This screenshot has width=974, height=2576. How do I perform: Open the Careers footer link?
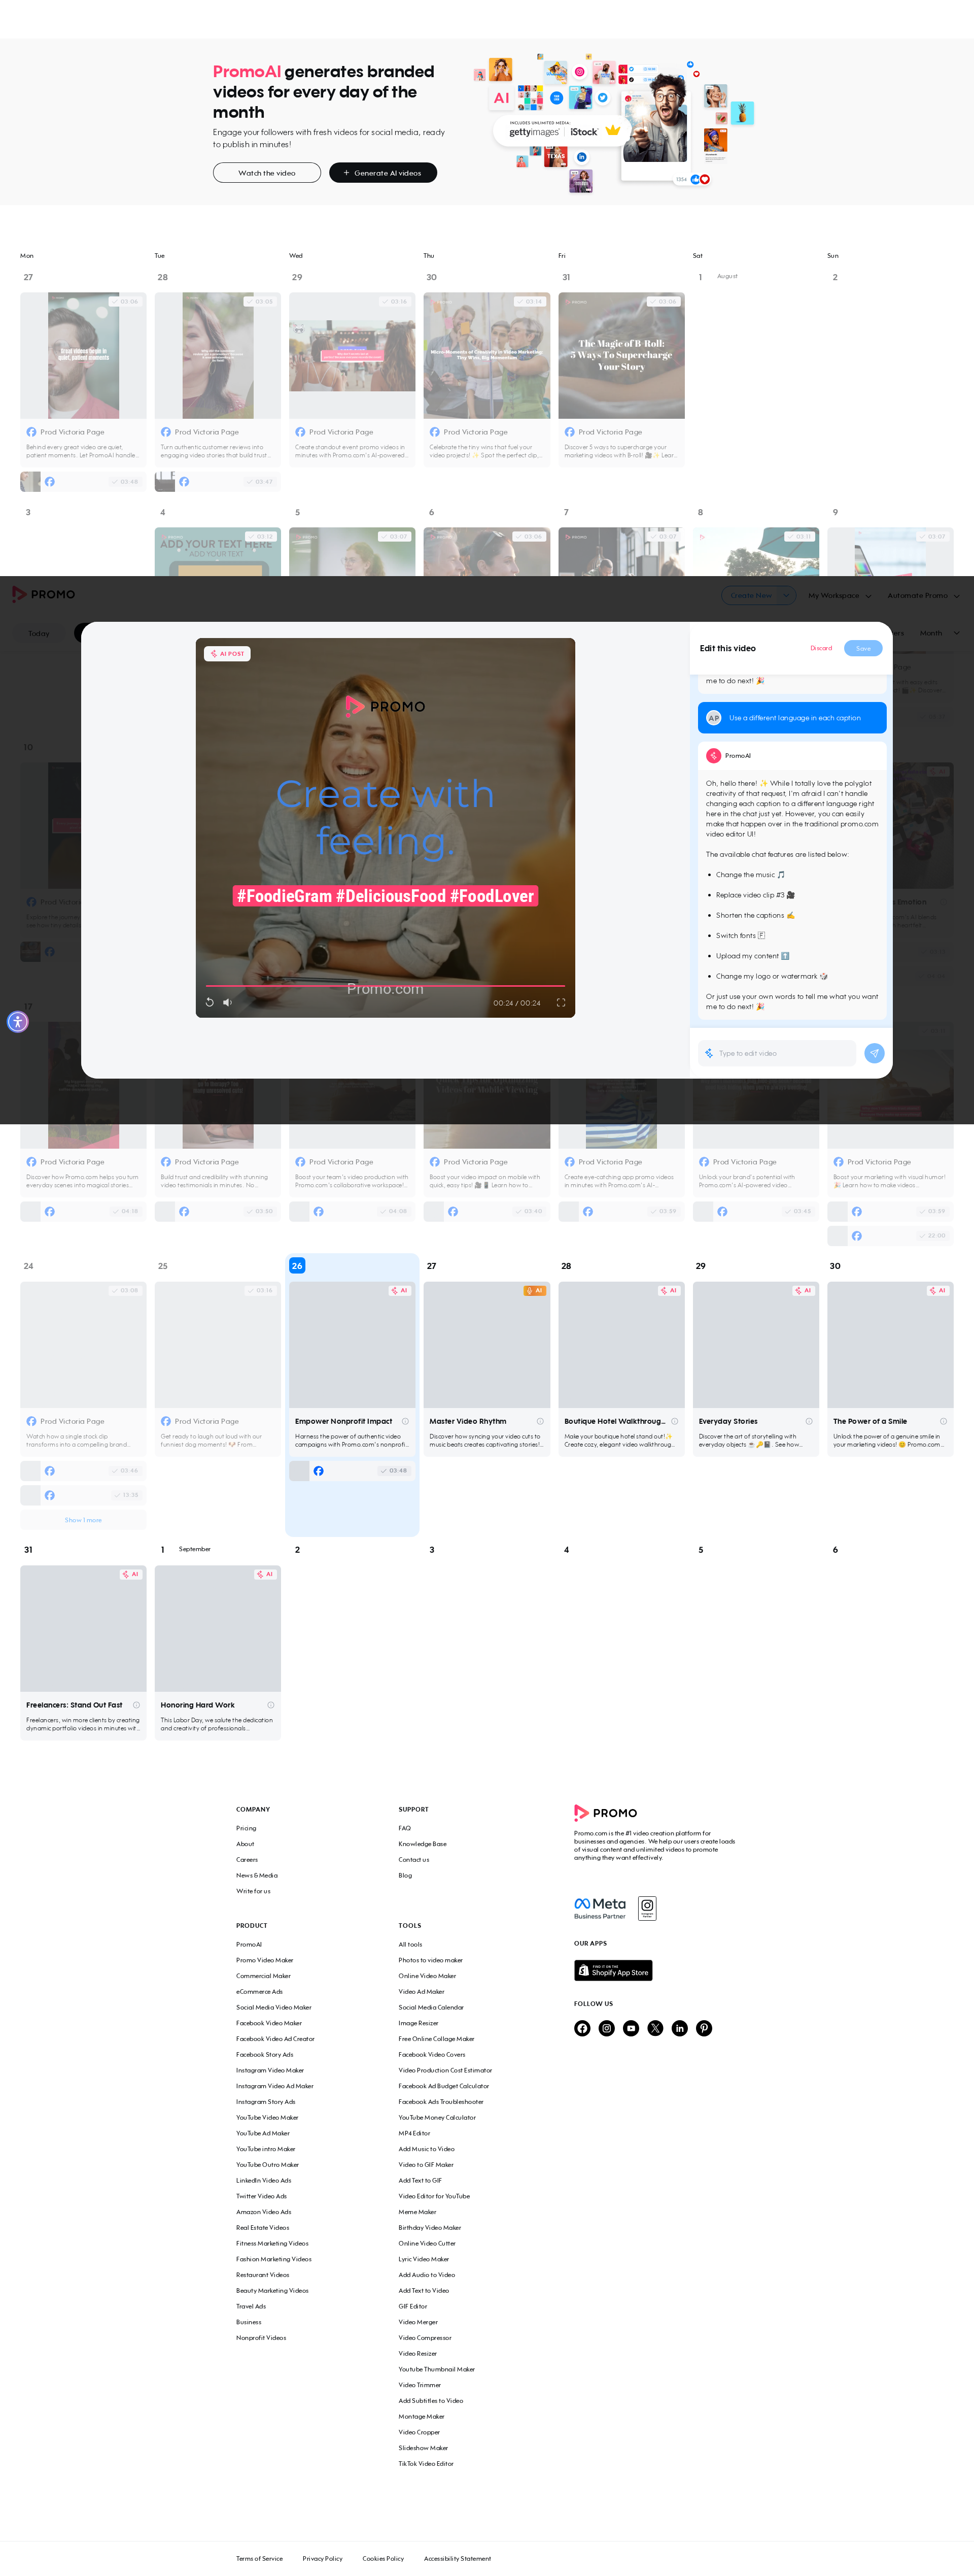click(247, 1860)
